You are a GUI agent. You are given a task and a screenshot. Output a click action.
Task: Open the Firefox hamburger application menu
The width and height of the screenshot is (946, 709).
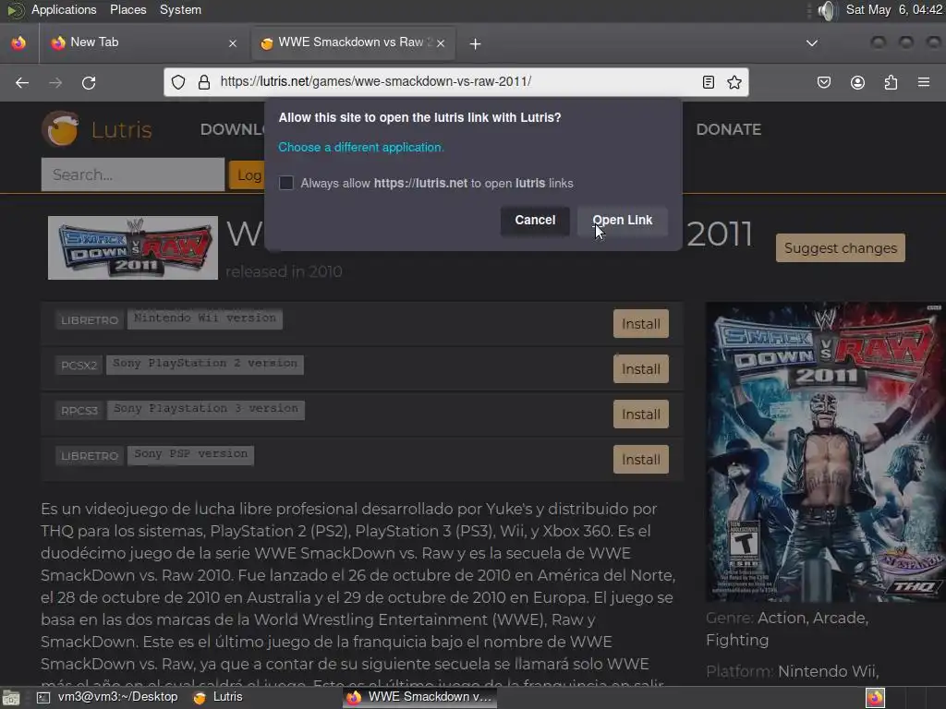924,82
